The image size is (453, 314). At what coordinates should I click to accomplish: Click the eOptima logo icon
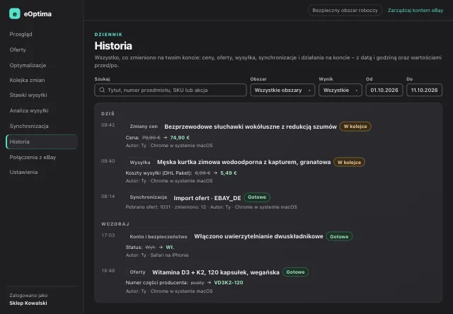coord(15,13)
